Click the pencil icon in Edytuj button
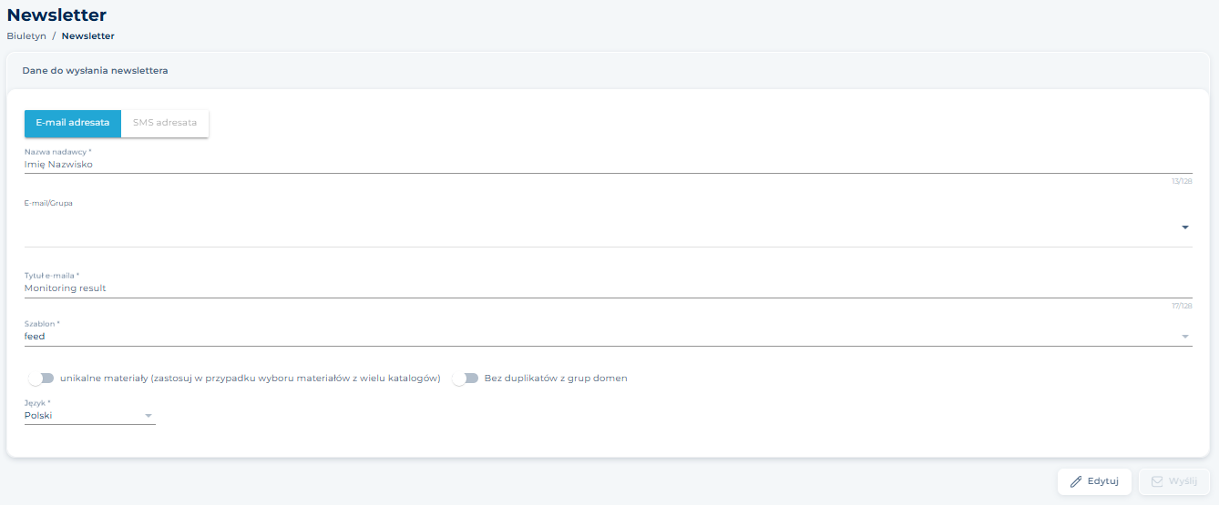This screenshot has height=505, width=1219. point(1076,481)
